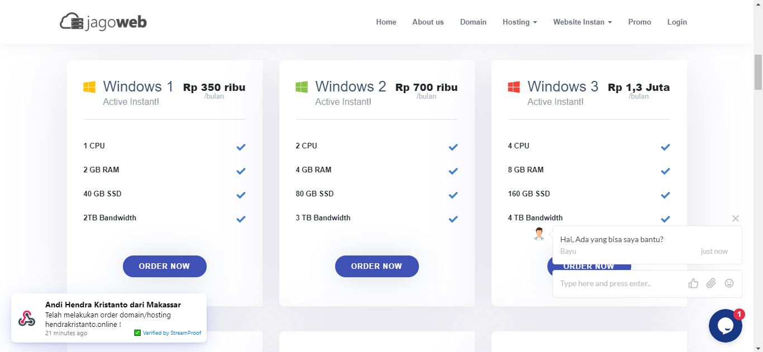Click the '8 GB RAM' feature text
Viewport: 763px width, 352px height.
pos(526,170)
